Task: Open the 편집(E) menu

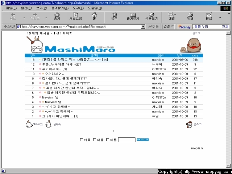Action: [x=26, y=8]
